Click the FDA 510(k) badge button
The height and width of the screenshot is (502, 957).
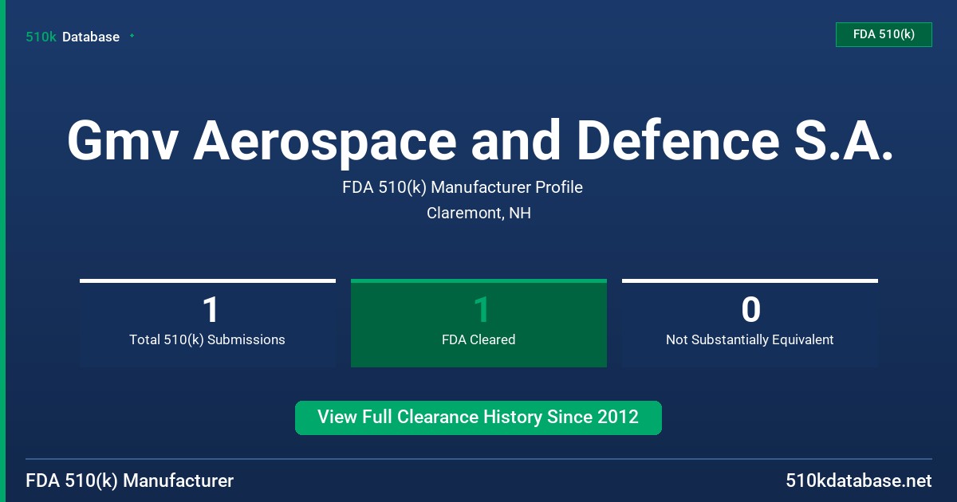(884, 34)
